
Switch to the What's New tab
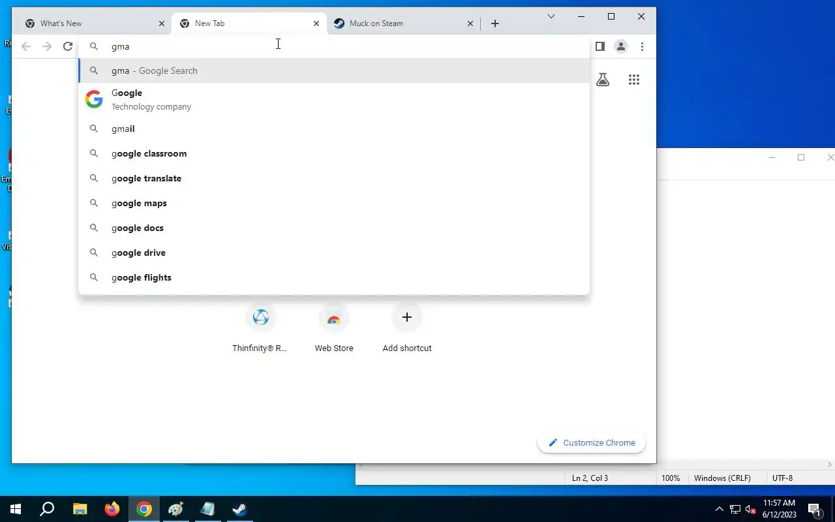[x=95, y=23]
